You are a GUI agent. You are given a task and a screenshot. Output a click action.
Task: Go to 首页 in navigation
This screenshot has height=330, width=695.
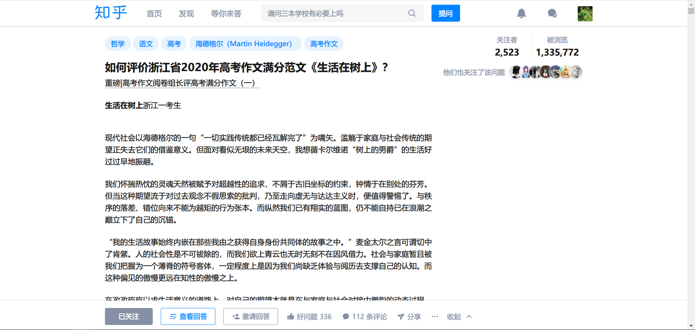coord(154,14)
